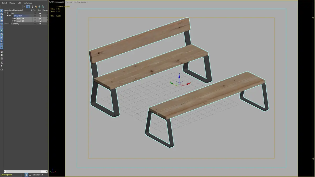Click the [+] viewport menu label

pyautogui.click(x=50, y=2)
